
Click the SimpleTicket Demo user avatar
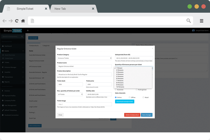tap(193, 30)
